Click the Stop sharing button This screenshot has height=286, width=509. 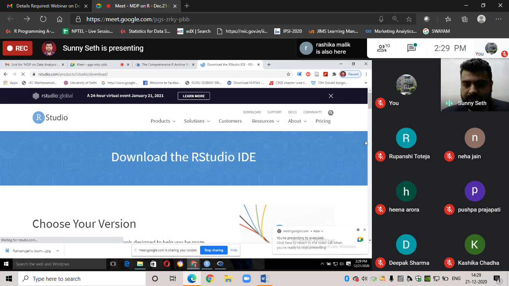(x=214, y=250)
